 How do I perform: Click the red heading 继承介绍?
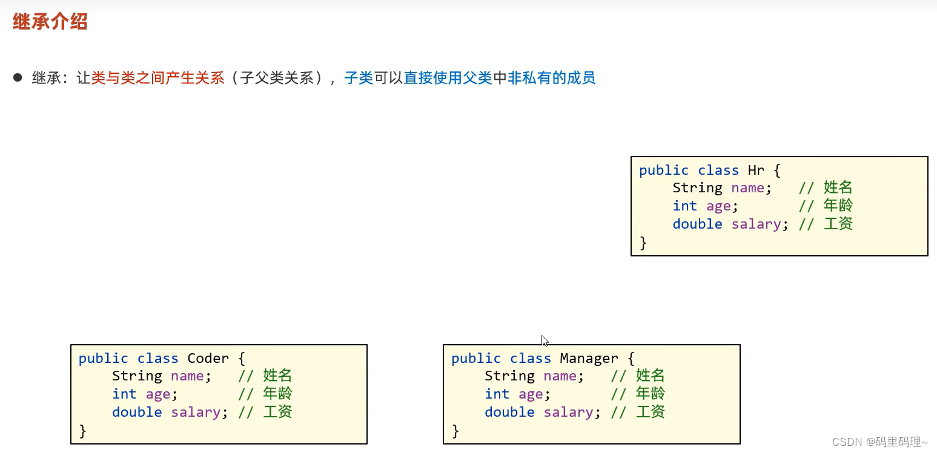(49, 21)
